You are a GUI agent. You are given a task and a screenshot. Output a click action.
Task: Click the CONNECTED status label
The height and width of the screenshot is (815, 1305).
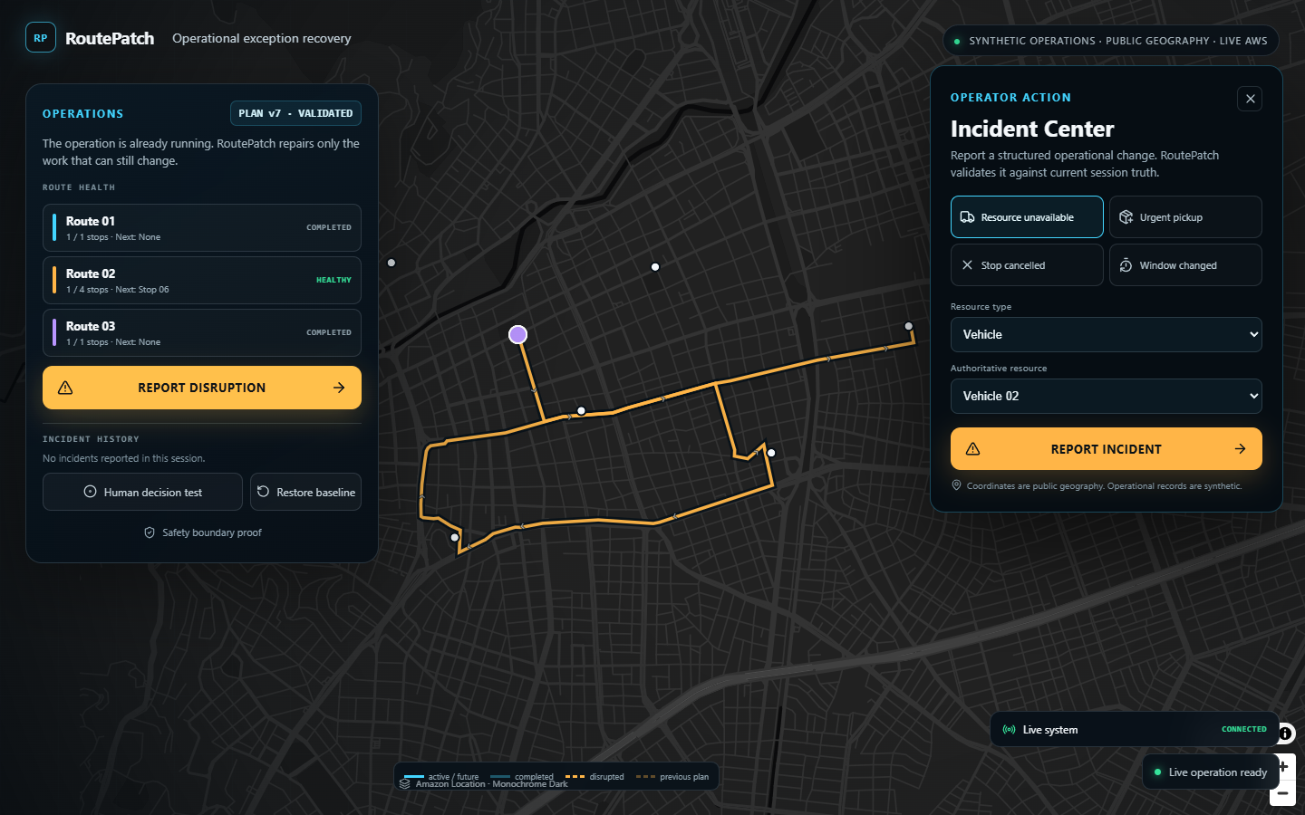coord(1243,729)
